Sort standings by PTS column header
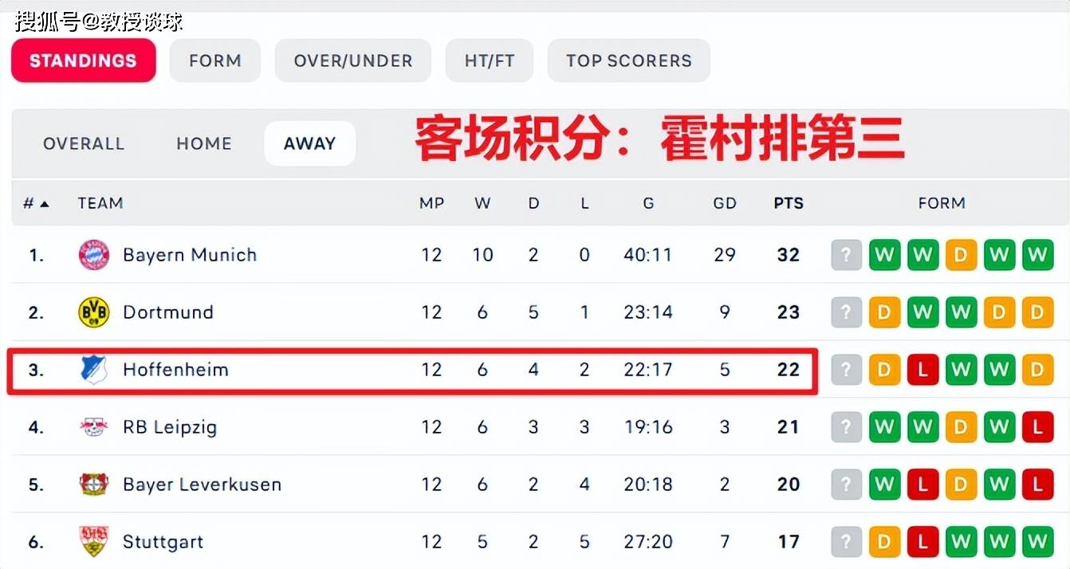The height and width of the screenshot is (569, 1070). 788,204
